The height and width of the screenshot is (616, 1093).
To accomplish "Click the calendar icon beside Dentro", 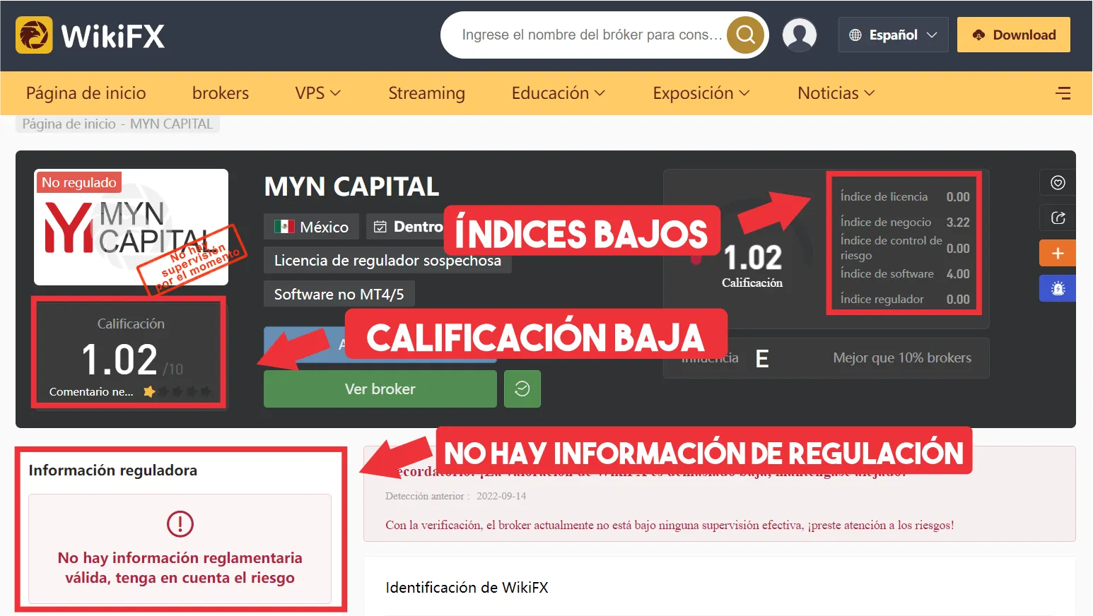I will (380, 227).
